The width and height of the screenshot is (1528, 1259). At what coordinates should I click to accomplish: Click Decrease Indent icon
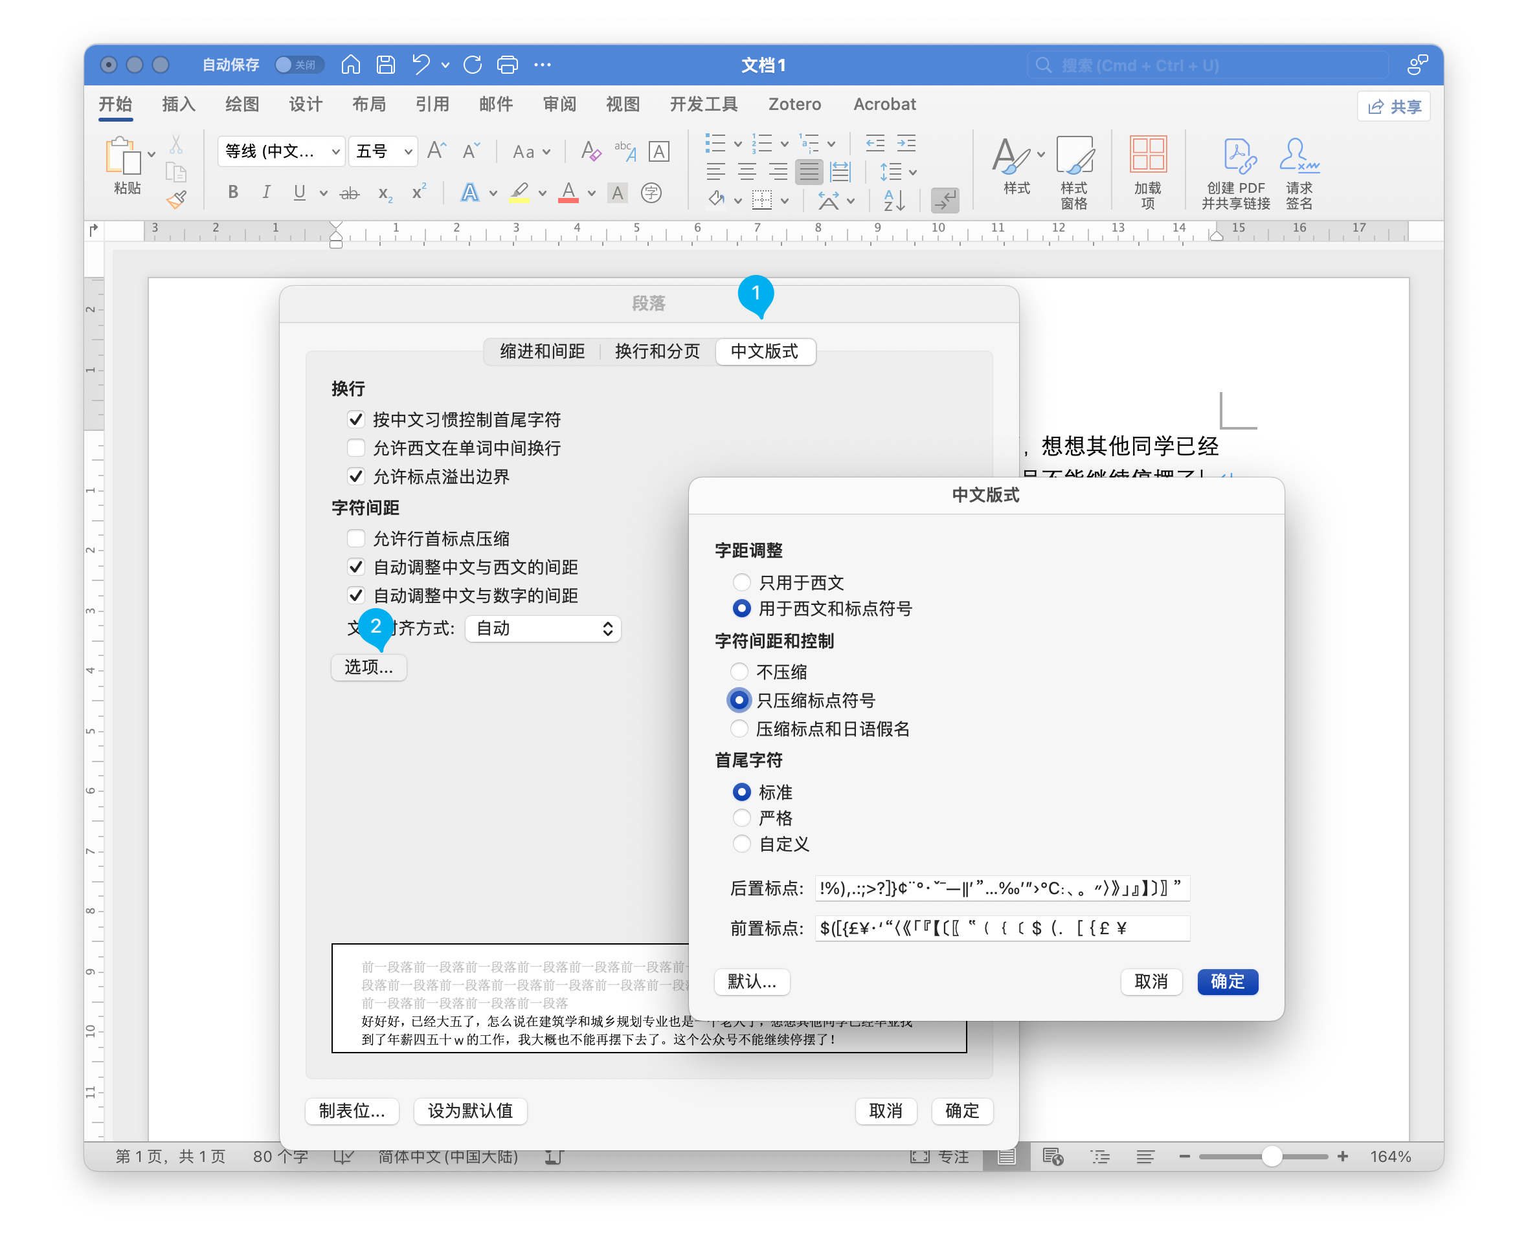[875, 143]
